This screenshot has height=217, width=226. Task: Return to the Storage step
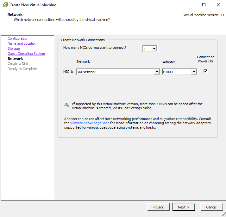pyautogui.click(x=14, y=48)
